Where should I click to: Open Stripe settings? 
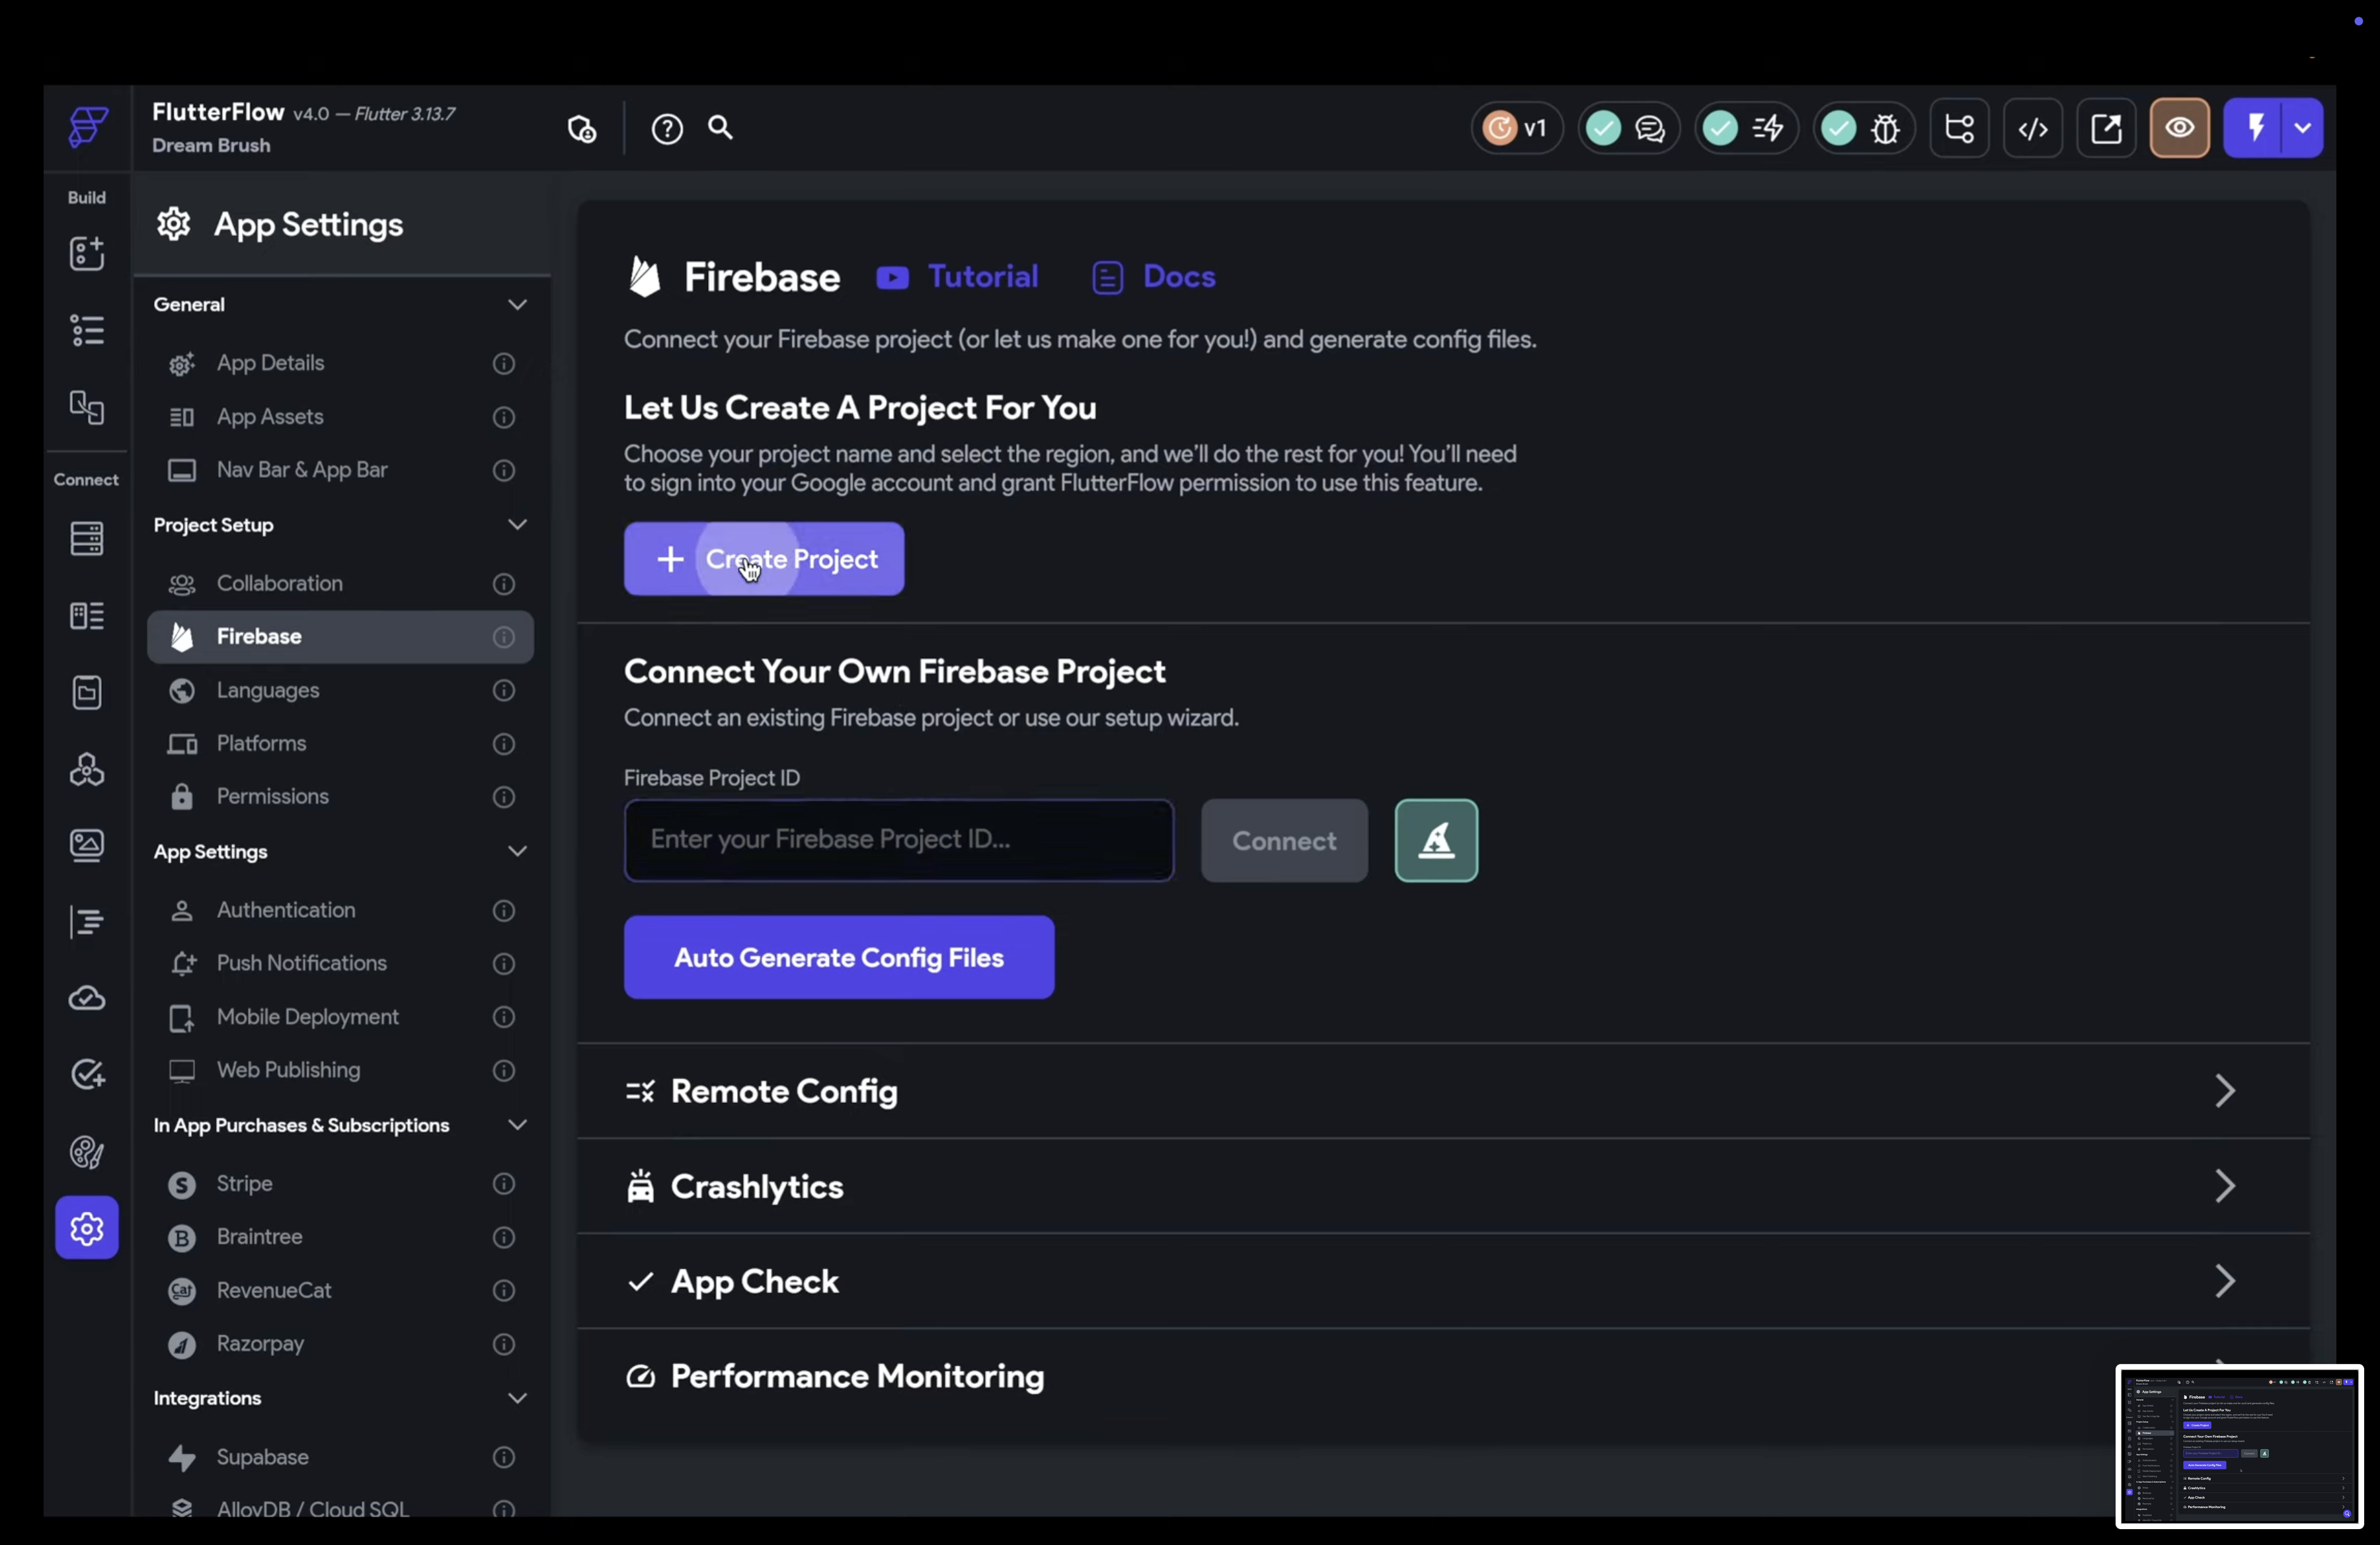click(x=340, y=1184)
